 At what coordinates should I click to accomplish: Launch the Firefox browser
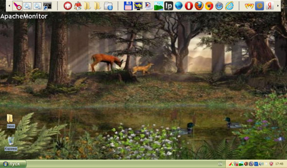pos(199,6)
